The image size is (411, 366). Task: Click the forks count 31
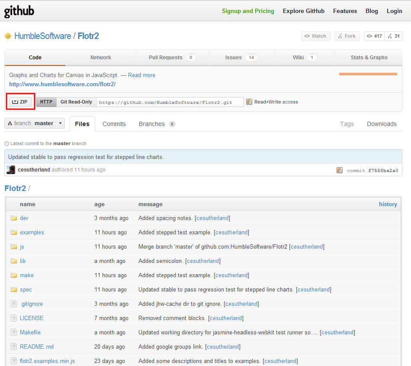tap(393, 36)
